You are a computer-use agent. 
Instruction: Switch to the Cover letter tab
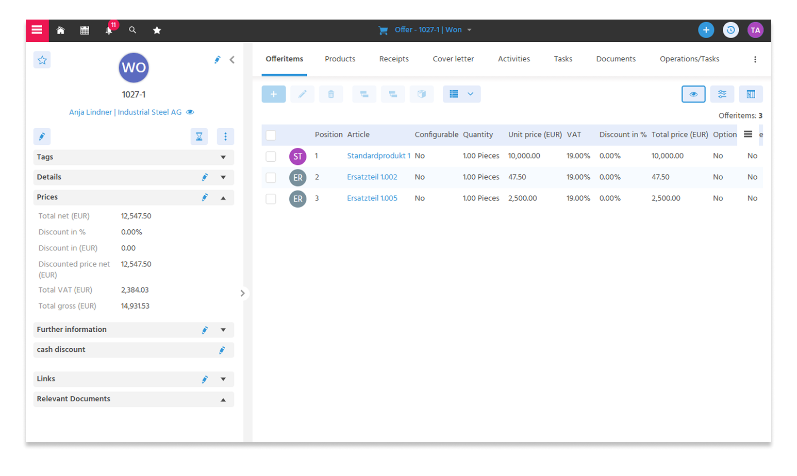coord(453,59)
